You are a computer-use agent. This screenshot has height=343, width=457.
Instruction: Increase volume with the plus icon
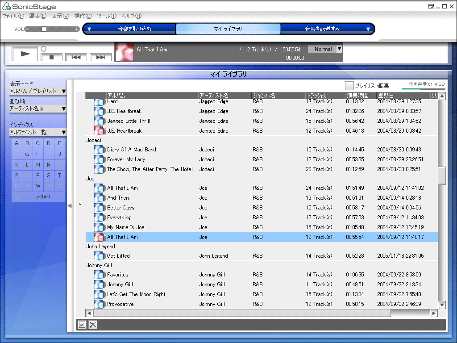click(x=77, y=29)
